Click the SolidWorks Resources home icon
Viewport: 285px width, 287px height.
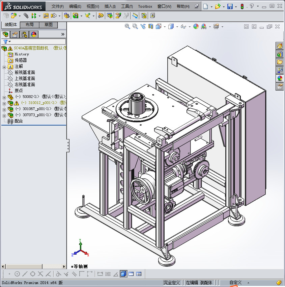click(x=280, y=46)
